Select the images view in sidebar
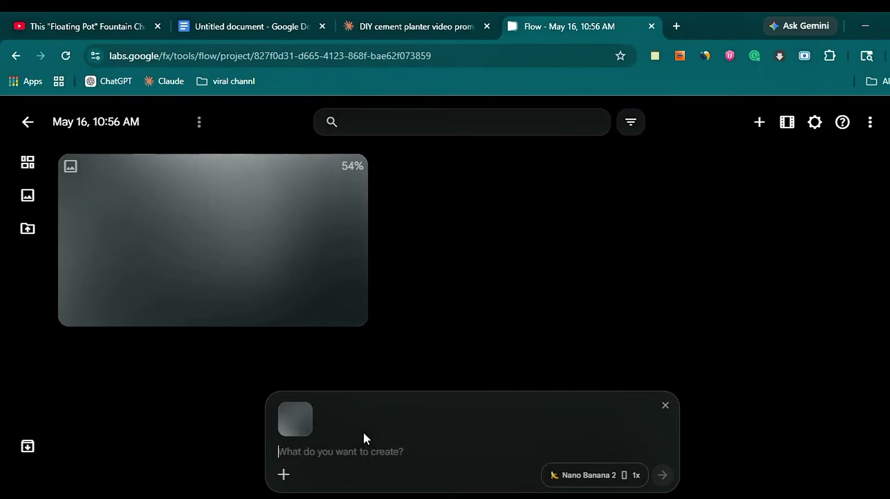This screenshot has width=890, height=499. [28, 195]
